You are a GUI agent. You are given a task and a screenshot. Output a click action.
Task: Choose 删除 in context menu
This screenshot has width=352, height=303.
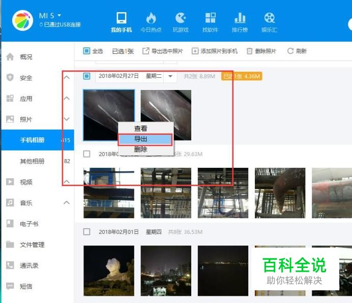pos(145,149)
